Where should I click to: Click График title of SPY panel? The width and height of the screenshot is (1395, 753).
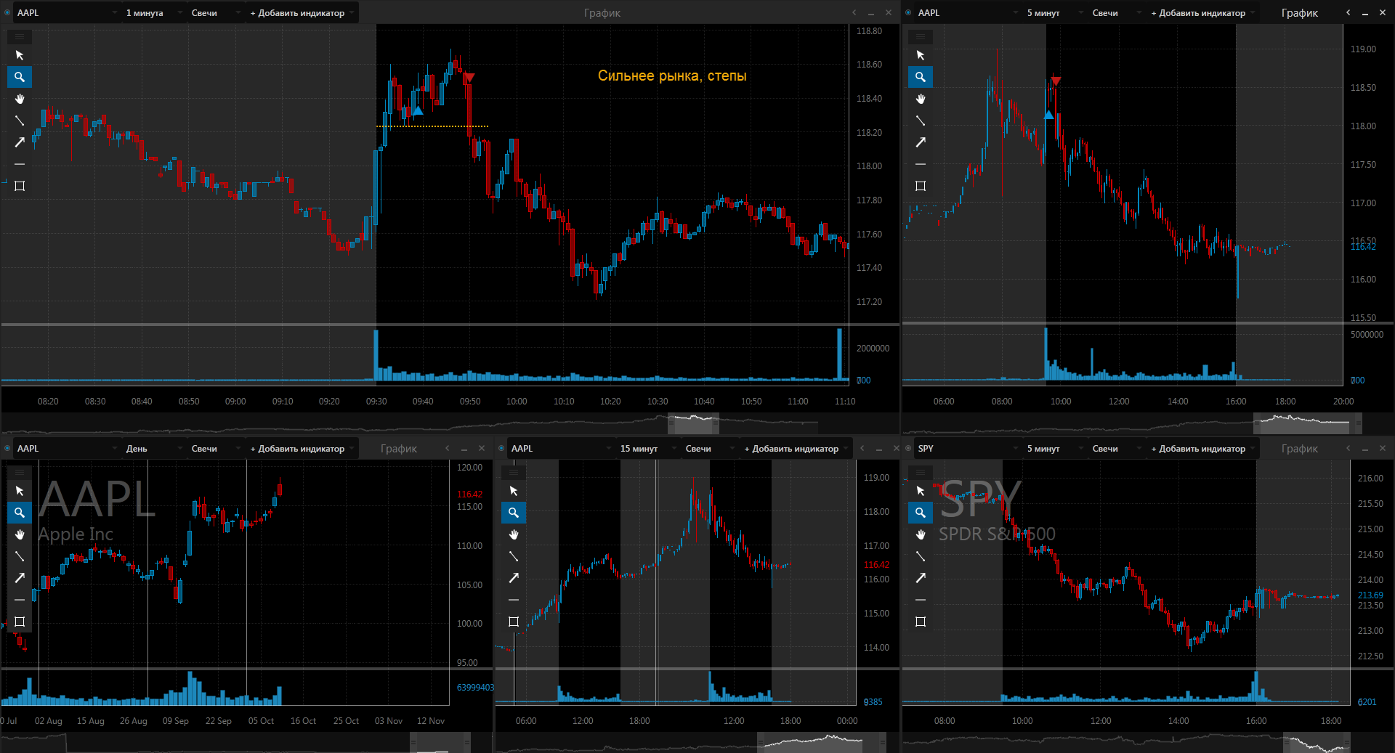[1300, 449]
